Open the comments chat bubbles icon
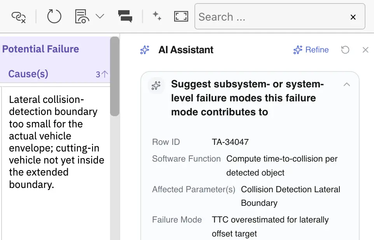 (125, 16)
